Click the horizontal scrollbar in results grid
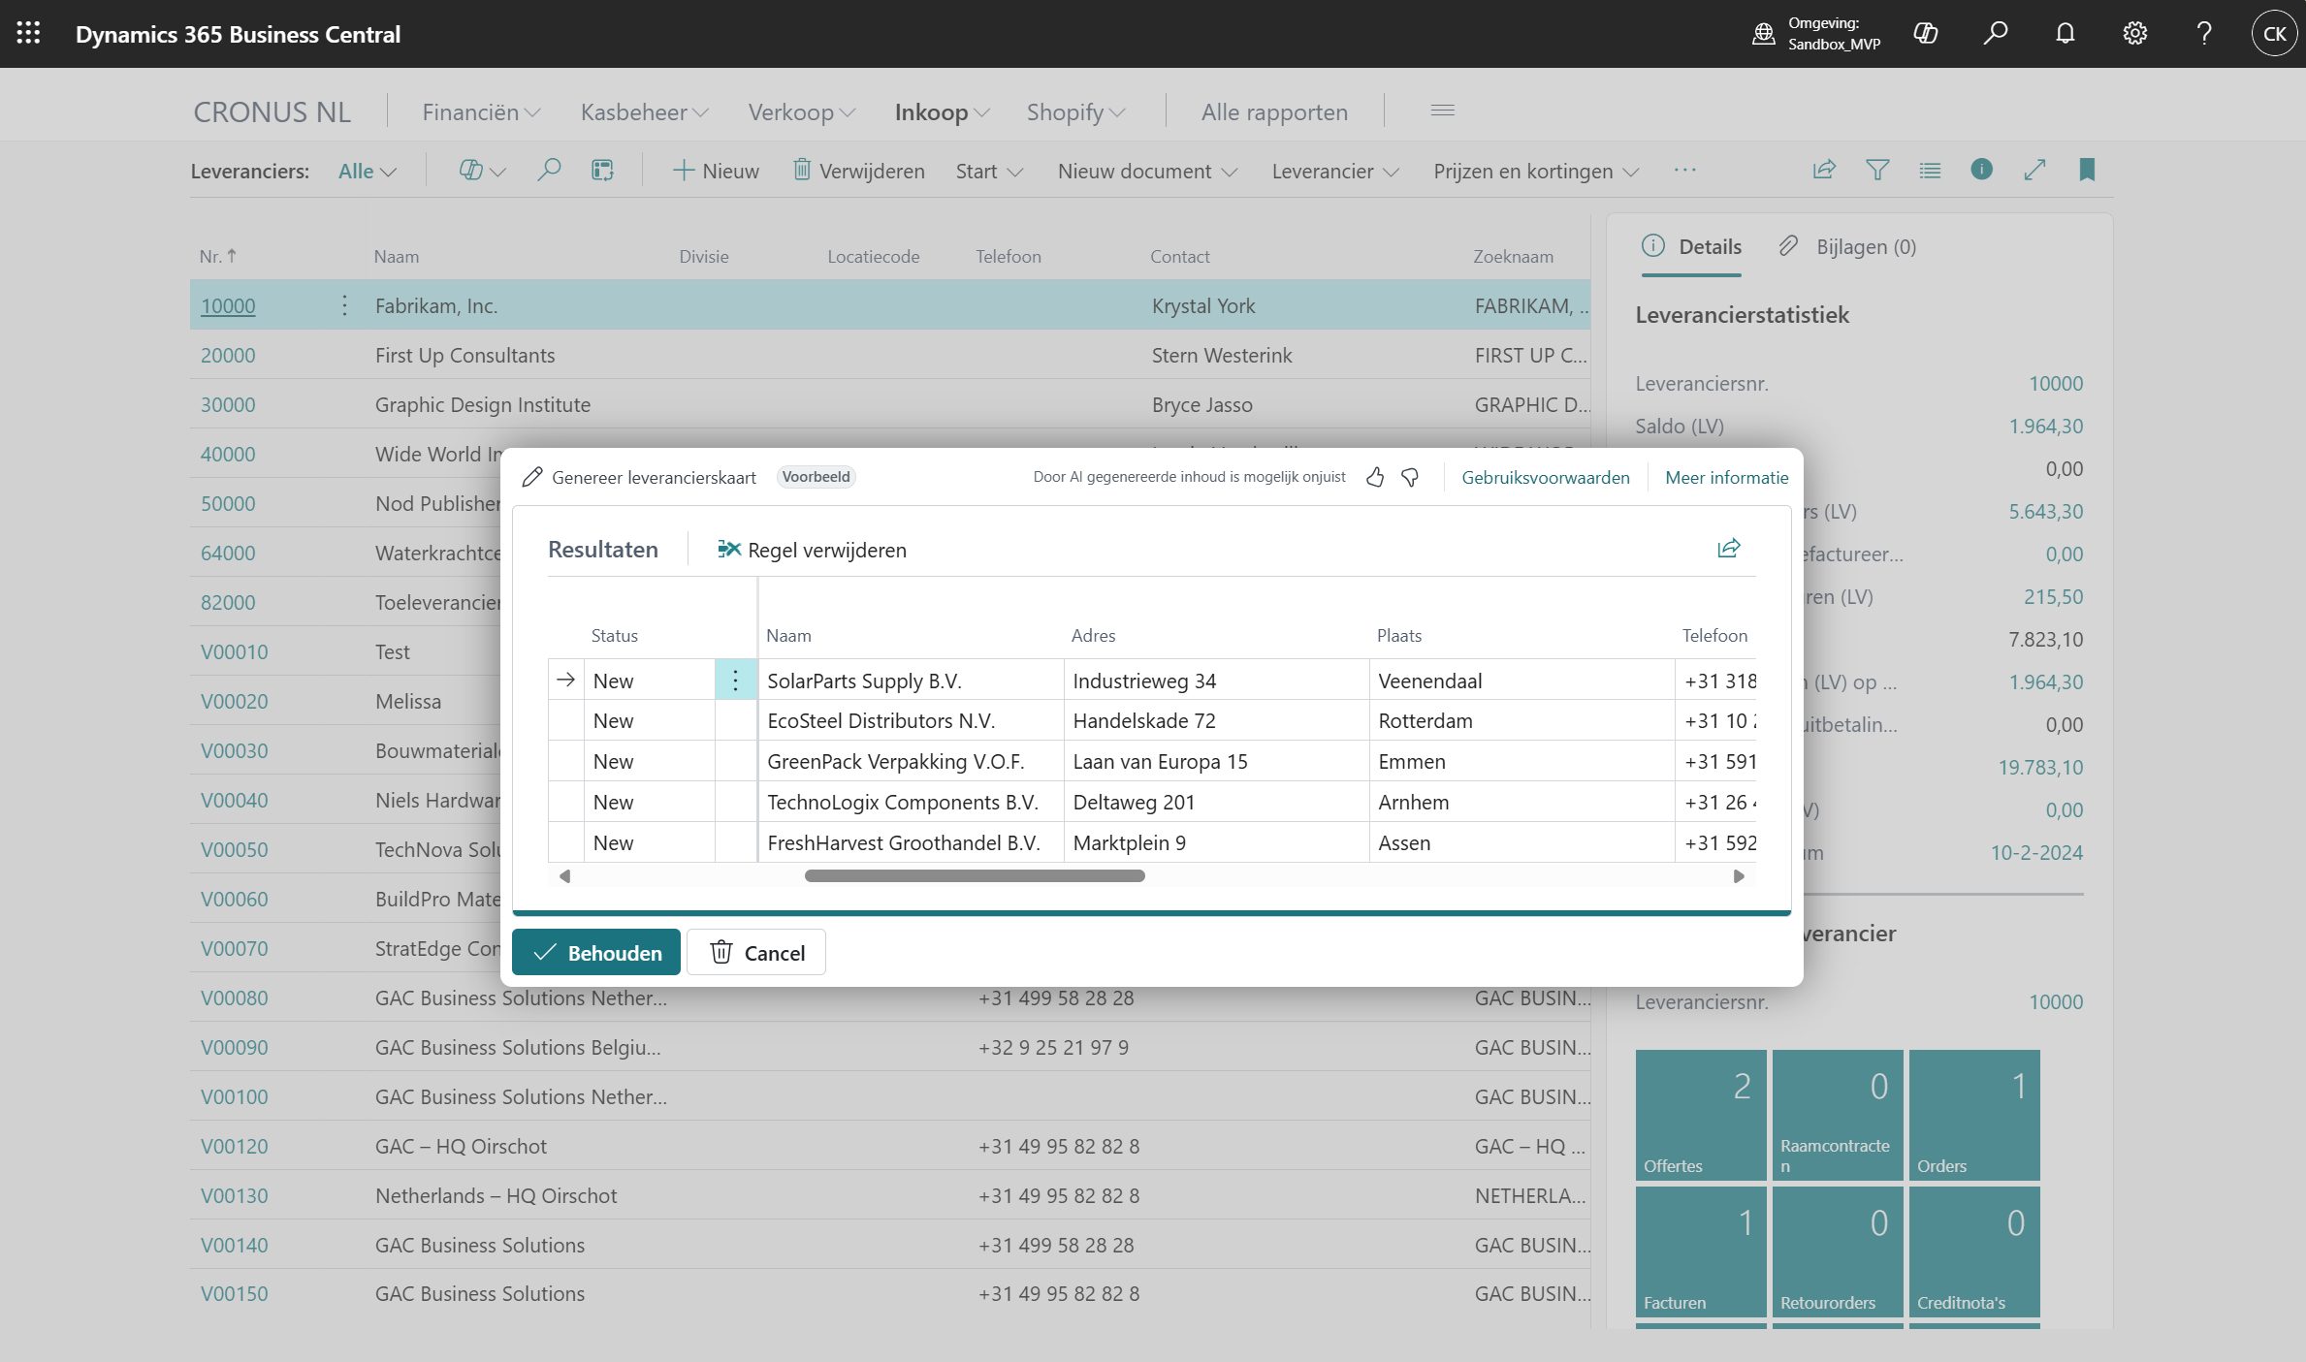 pyautogui.click(x=974, y=876)
